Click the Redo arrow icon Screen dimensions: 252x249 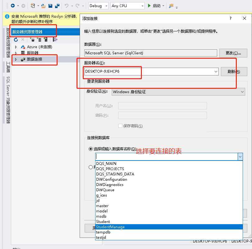tap(77, 6)
